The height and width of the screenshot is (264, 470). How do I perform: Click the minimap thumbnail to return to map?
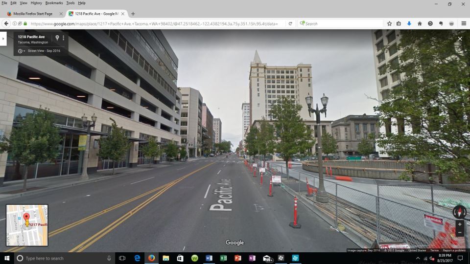click(x=27, y=225)
